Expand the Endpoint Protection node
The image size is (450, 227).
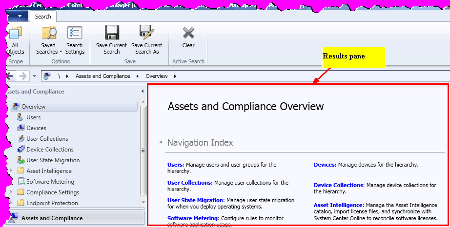12,202
